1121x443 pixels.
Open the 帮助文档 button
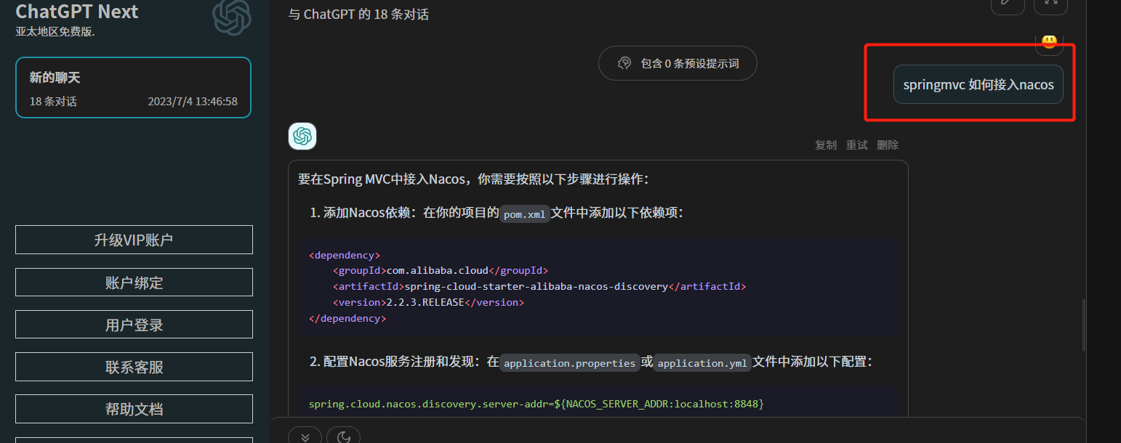(x=134, y=409)
